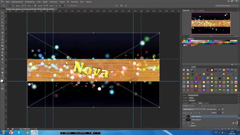Image resolution: width=240 pixels, height=135 pixels.
Task: Close the open document tab
Action: pyautogui.click(x=56, y=9)
